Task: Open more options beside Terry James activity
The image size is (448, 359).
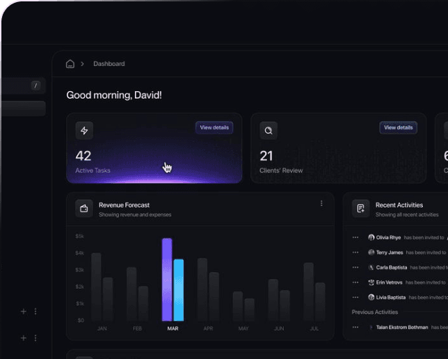Action: pyautogui.click(x=355, y=253)
